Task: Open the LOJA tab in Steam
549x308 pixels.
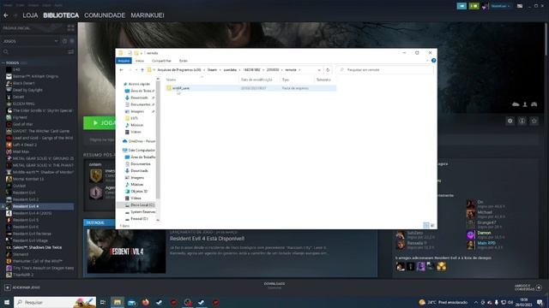Action: tap(30, 15)
